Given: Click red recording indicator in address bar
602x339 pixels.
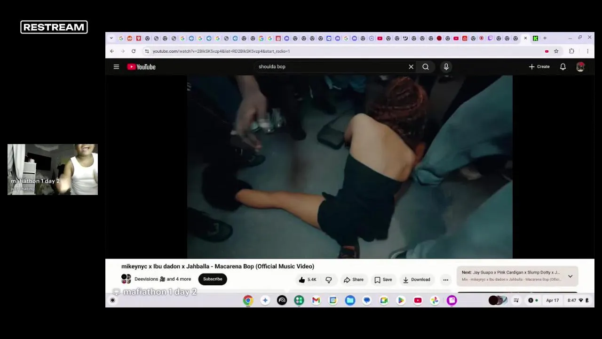Looking at the screenshot, I should pos(547,51).
